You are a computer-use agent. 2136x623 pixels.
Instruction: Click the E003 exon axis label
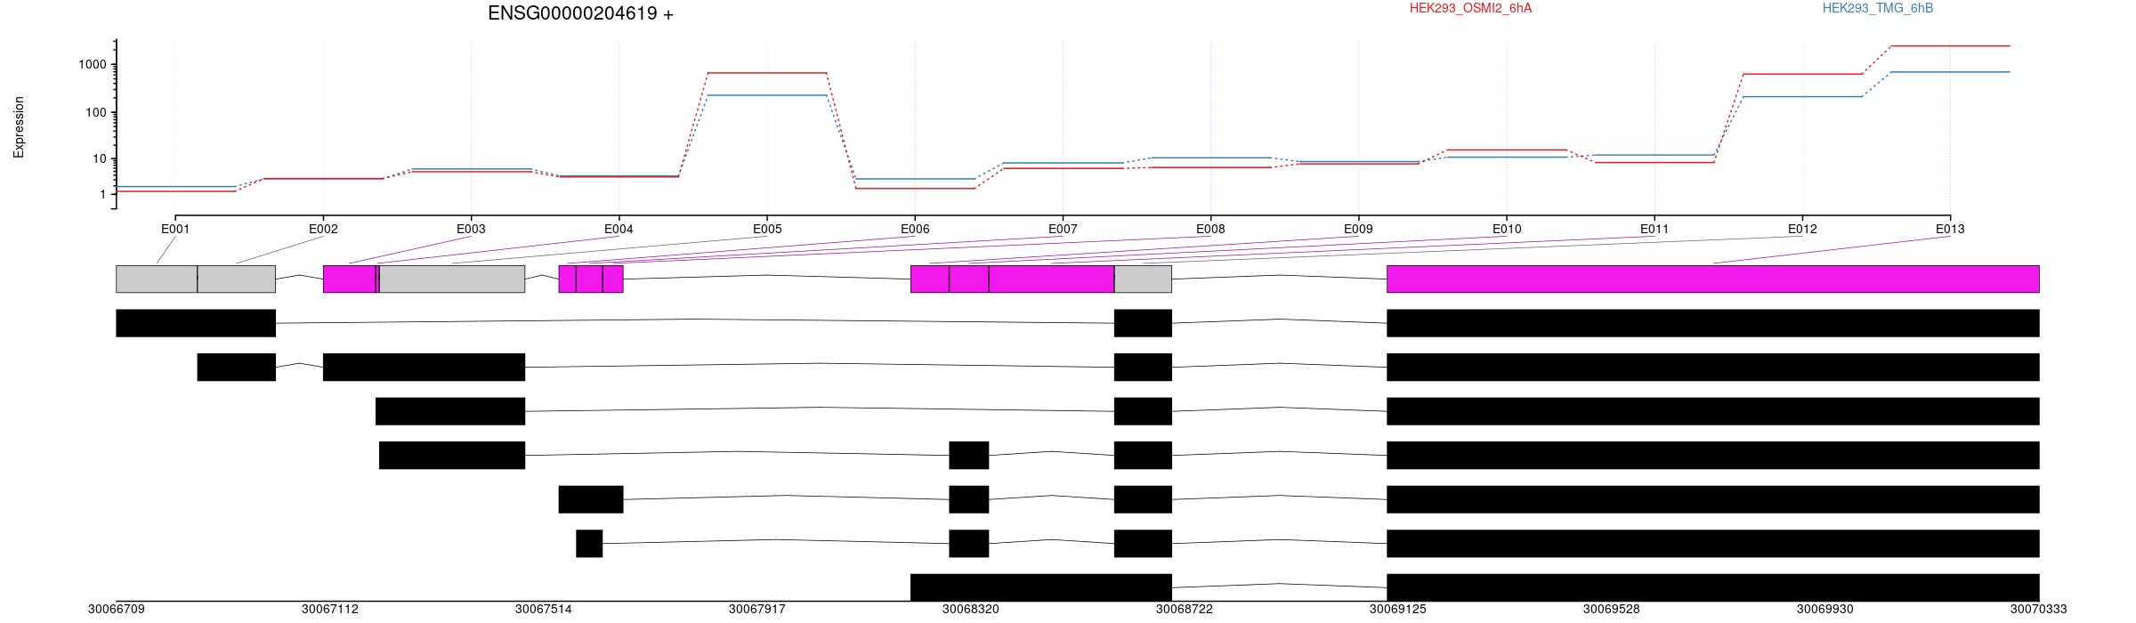[x=471, y=229]
